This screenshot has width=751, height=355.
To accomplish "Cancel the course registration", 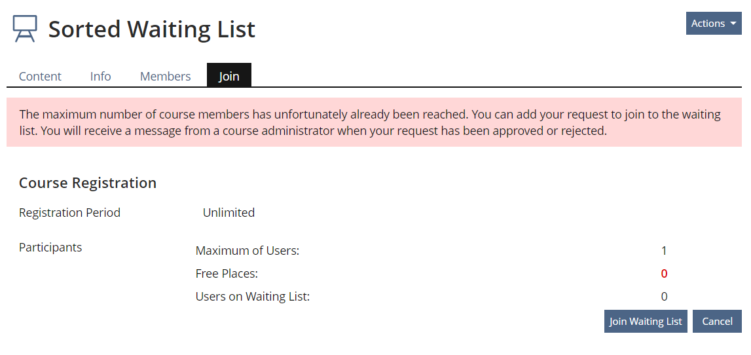I will click(x=716, y=321).
